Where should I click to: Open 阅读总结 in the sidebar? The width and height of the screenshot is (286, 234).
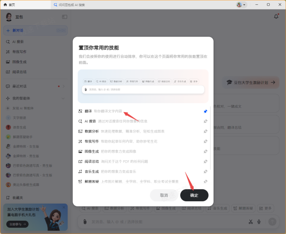tap(35, 72)
